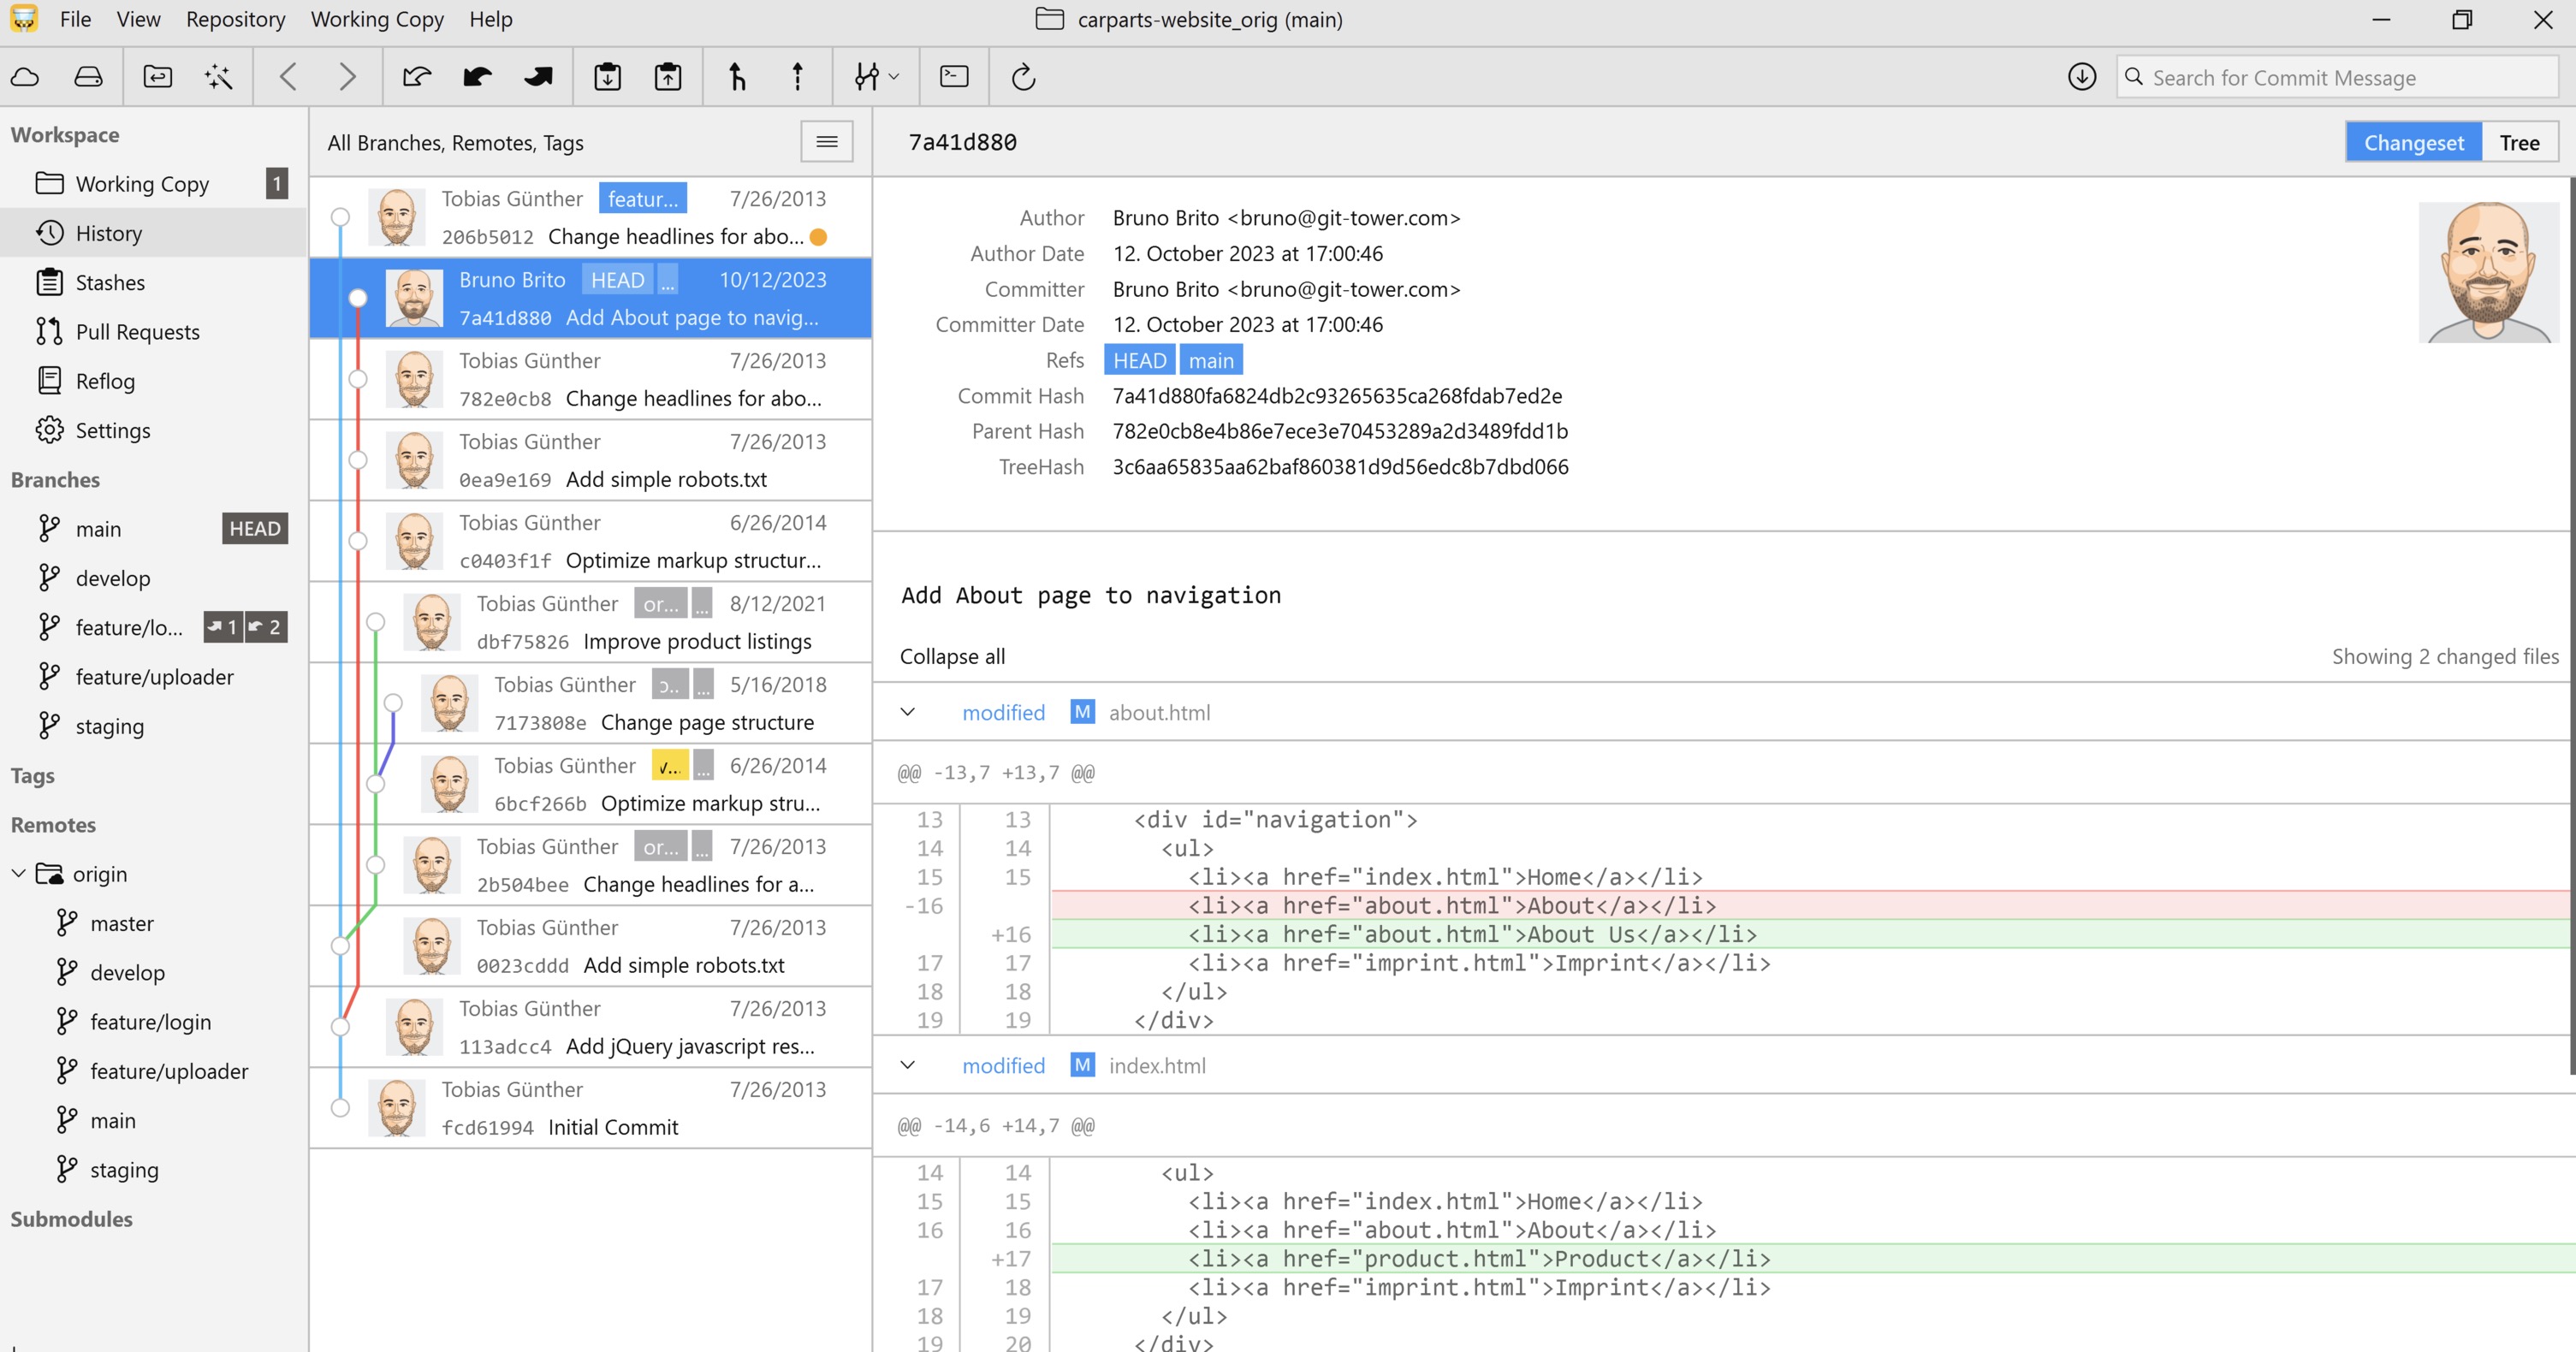Click the navigate back arrow icon

[x=288, y=77]
